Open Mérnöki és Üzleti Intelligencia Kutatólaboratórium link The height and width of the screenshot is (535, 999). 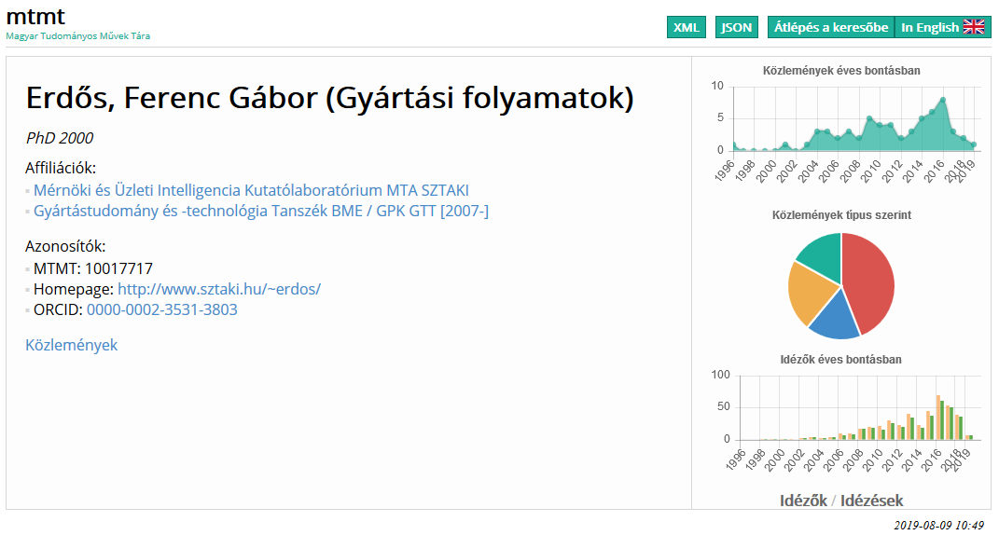pyautogui.click(x=251, y=190)
